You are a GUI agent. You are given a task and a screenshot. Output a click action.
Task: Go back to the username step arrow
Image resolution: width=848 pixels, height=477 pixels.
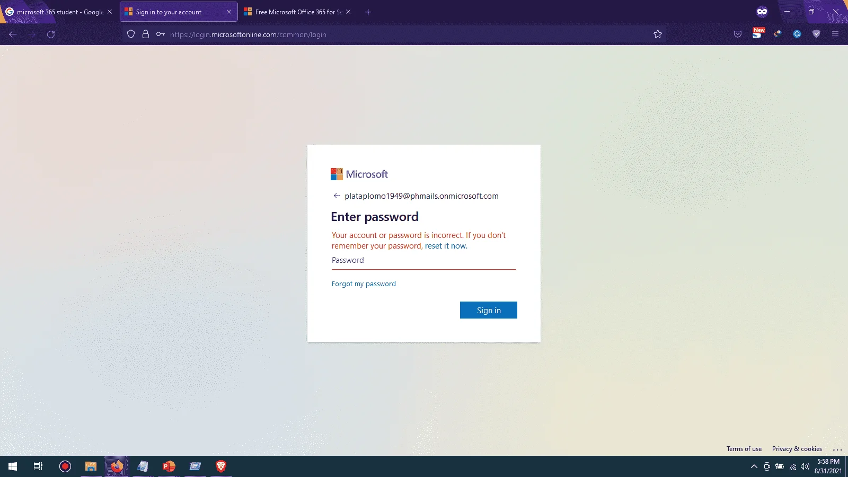[337, 196]
